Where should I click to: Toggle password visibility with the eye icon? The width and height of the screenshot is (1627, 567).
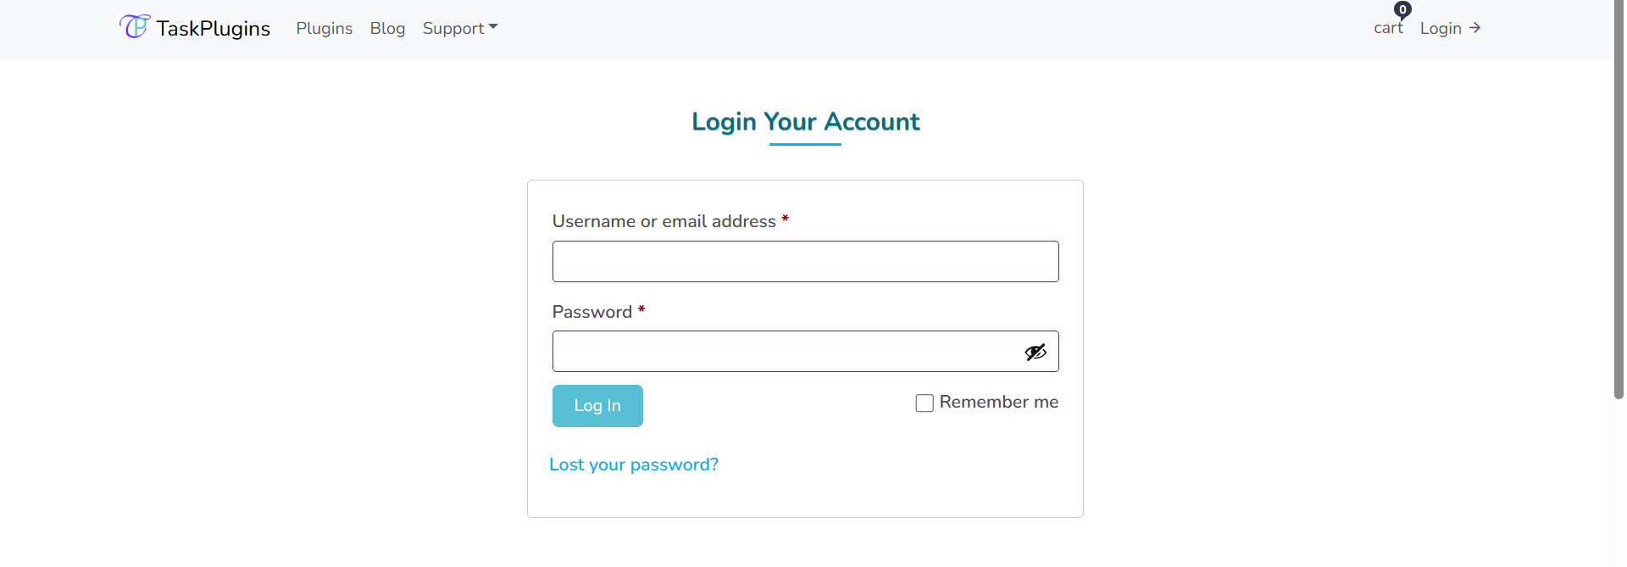point(1036,352)
